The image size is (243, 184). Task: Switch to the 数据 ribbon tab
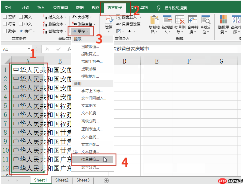(x=80, y=8)
